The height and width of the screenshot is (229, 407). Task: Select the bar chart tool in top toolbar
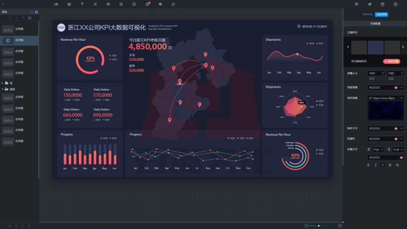(56, 4)
